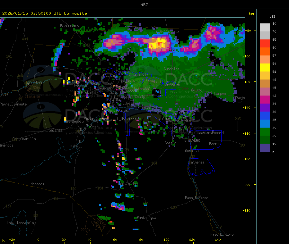
Task: Click the 'Goico' map label
Action: [196, 90]
